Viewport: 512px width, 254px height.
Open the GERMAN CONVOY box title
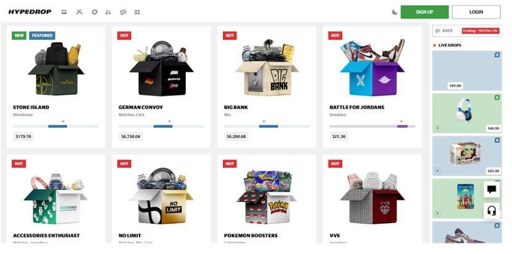tap(141, 107)
